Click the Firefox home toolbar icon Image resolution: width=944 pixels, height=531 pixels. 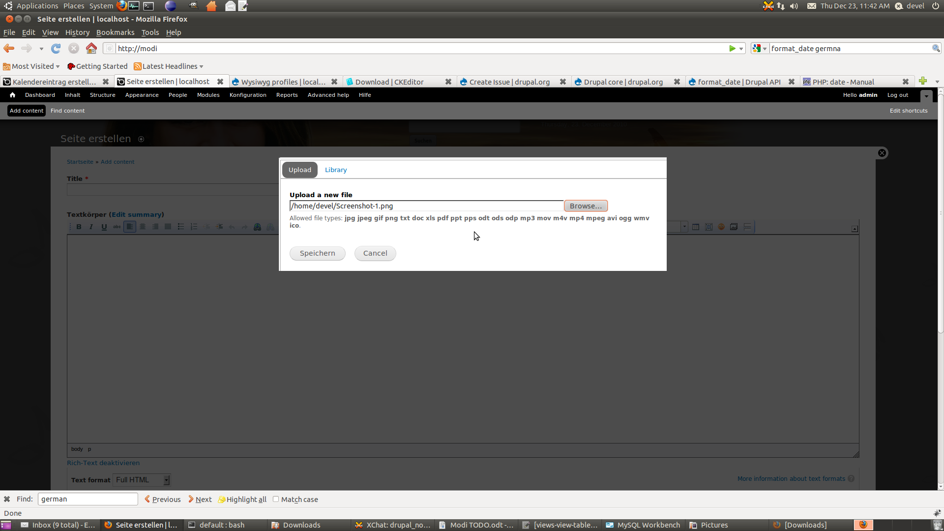pyautogui.click(x=90, y=48)
